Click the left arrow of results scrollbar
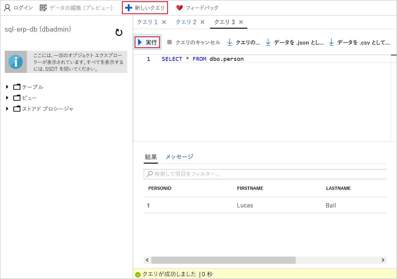Screen dimensions: 397x279 [x=147, y=260]
